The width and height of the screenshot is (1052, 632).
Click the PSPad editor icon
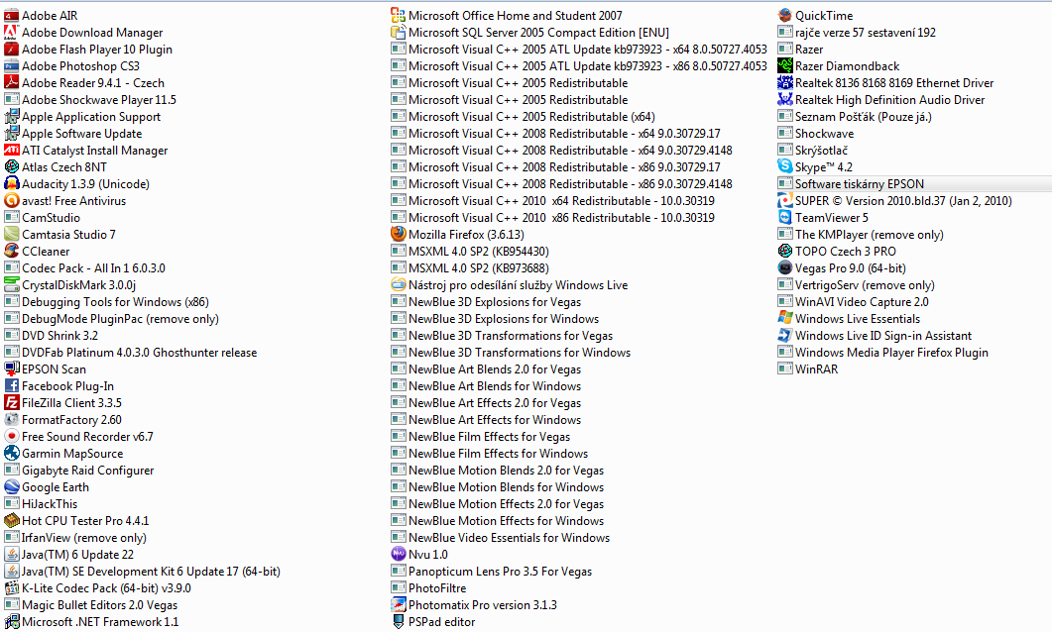click(x=398, y=621)
